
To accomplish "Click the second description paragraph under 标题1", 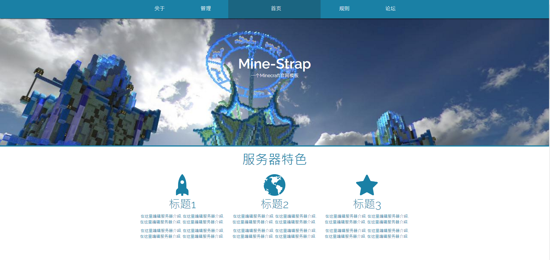I will [x=182, y=234].
